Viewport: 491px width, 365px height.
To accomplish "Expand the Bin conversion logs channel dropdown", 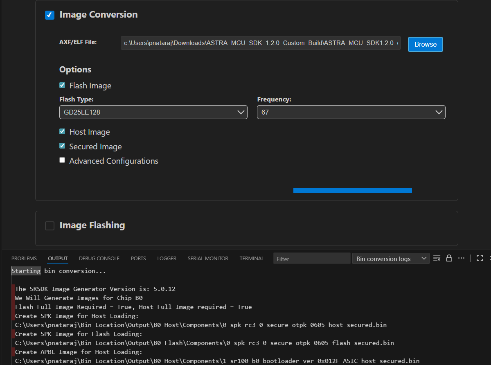I will point(390,259).
